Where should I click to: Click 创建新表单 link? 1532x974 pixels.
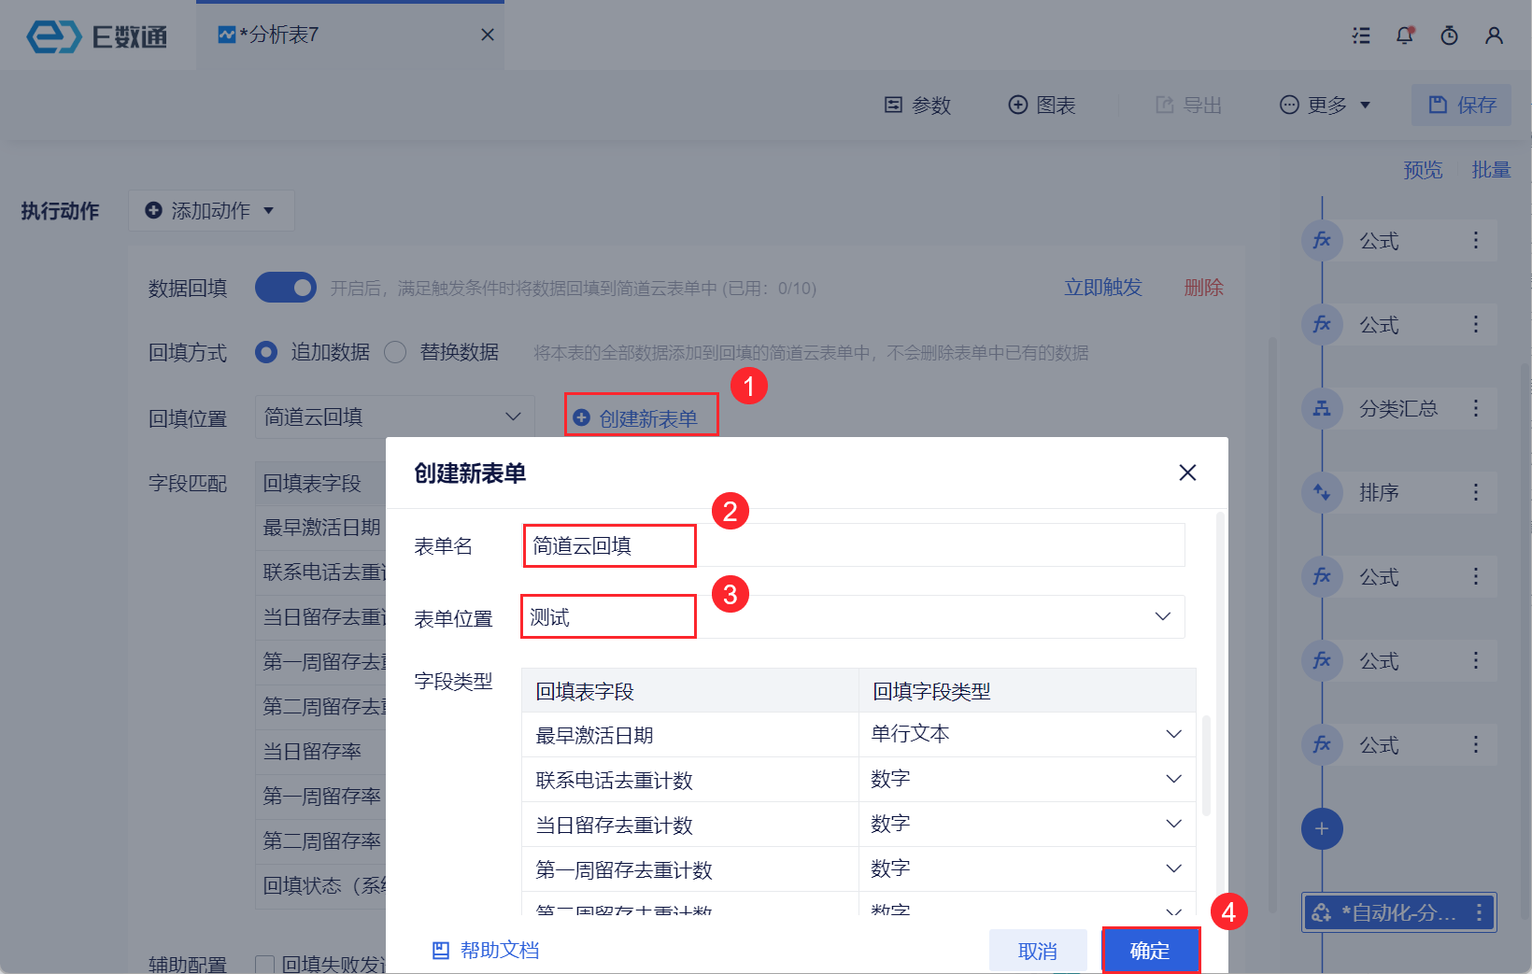(636, 418)
